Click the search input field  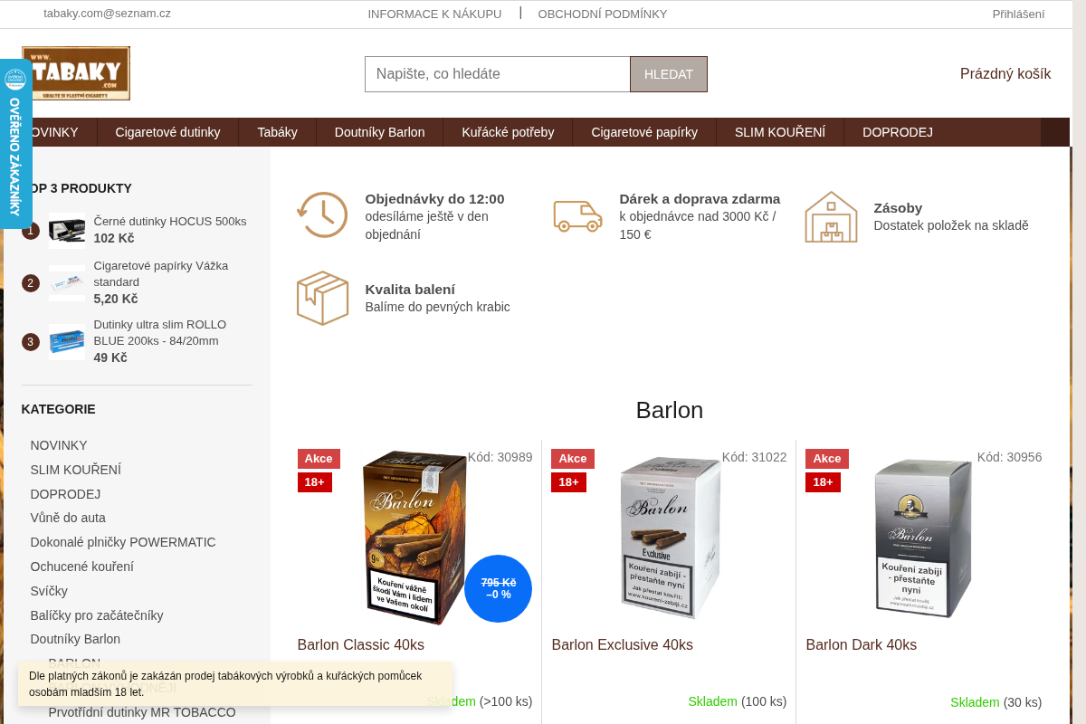click(498, 74)
